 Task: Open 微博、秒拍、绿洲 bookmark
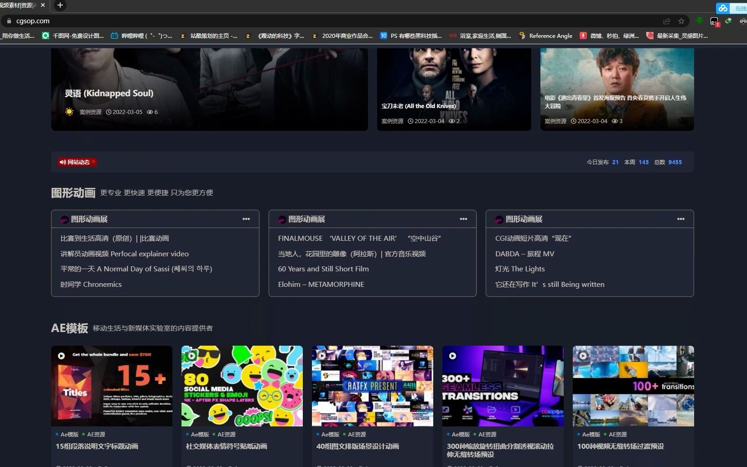(x=609, y=36)
